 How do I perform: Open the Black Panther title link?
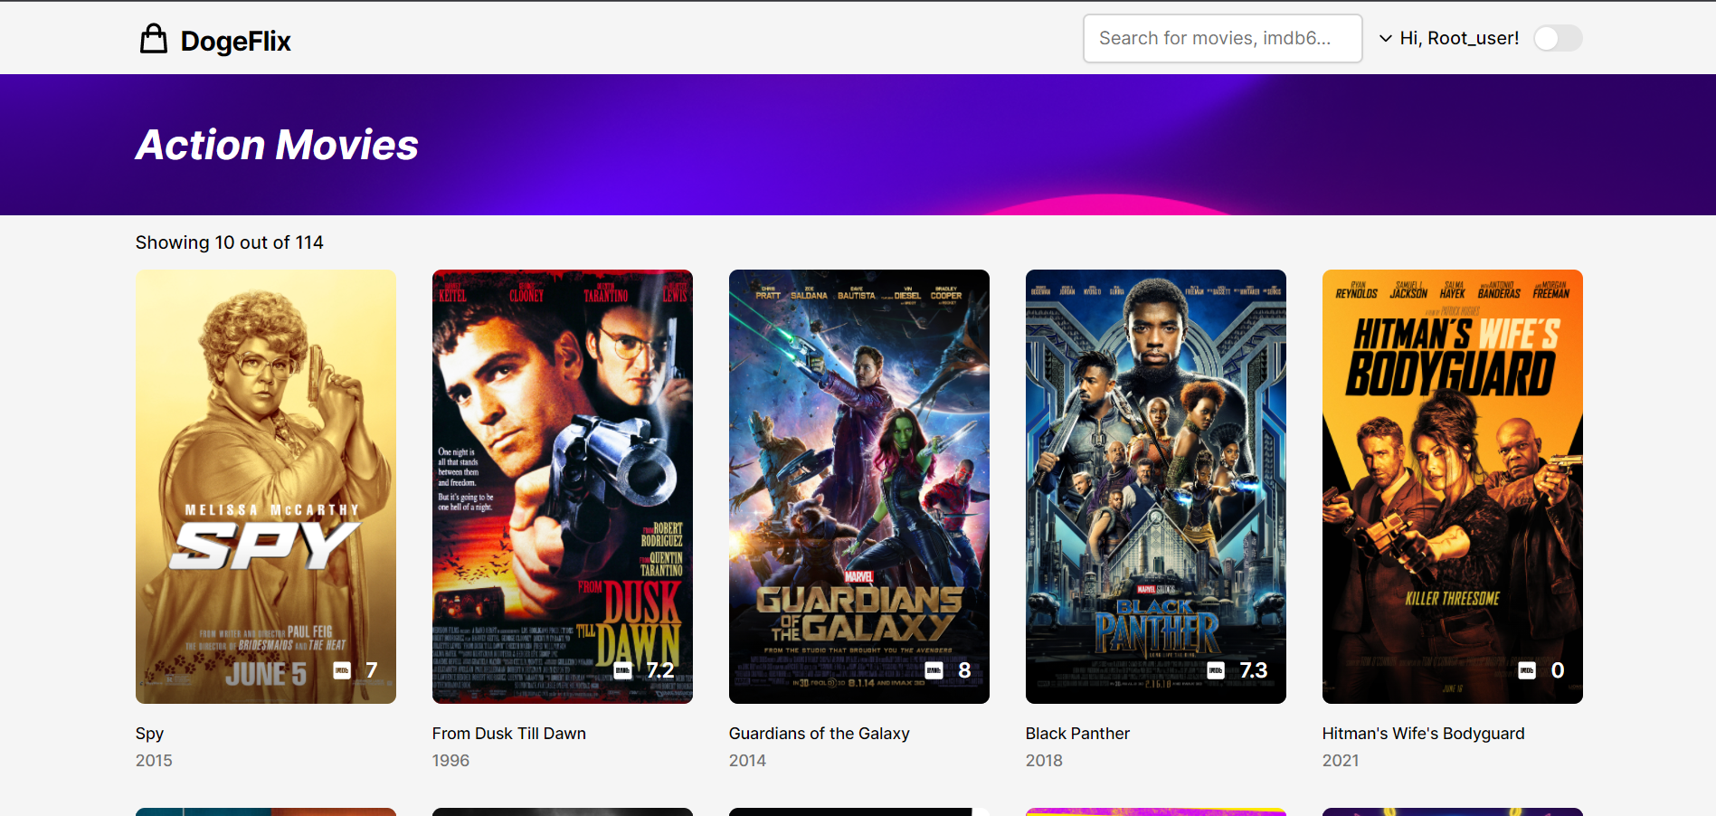point(1077,734)
